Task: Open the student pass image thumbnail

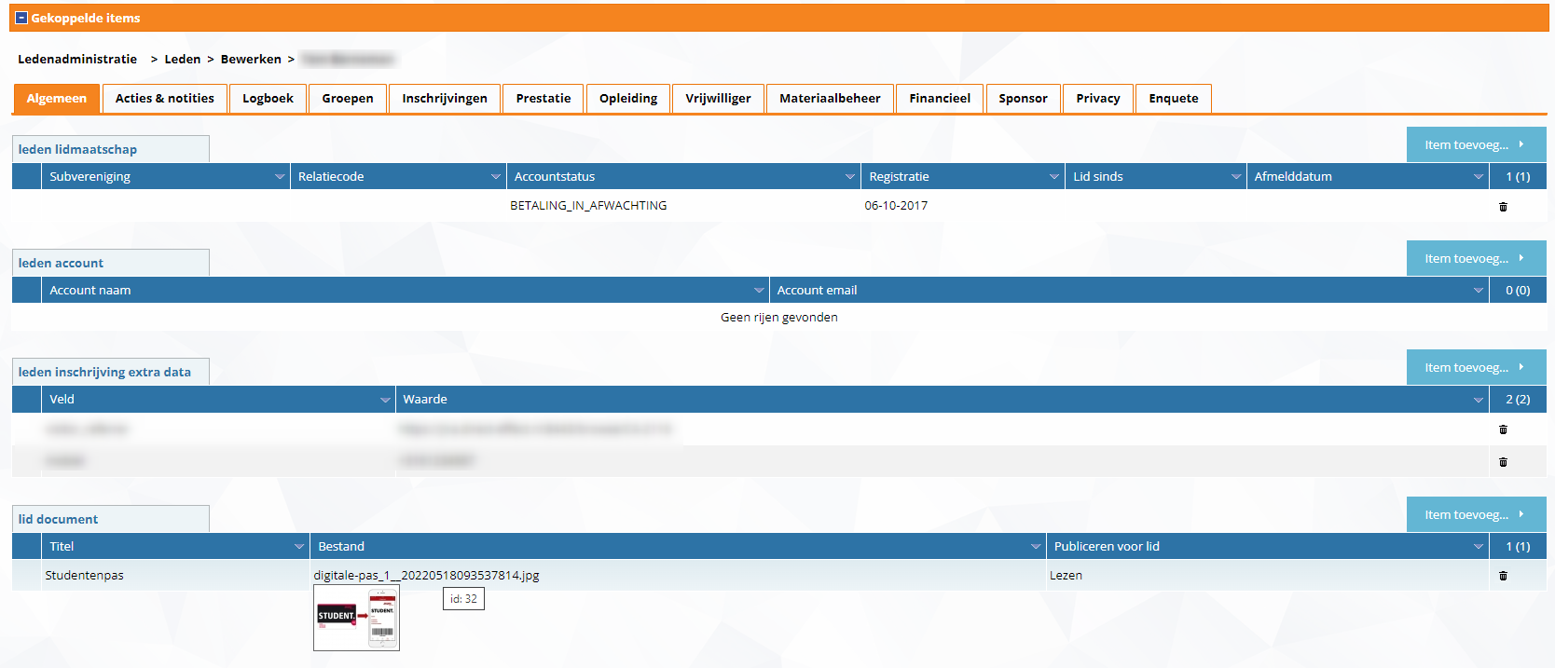Action: point(356,619)
